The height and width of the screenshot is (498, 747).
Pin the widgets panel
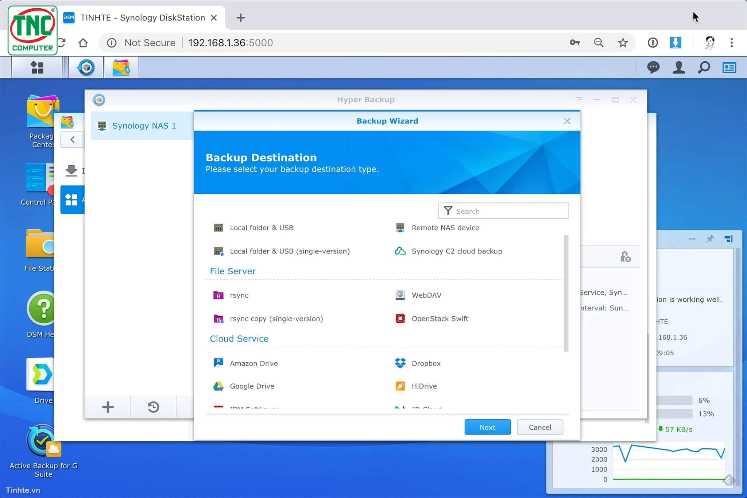pyautogui.click(x=710, y=239)
